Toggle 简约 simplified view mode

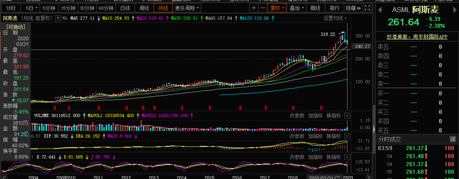click(334, 8)
